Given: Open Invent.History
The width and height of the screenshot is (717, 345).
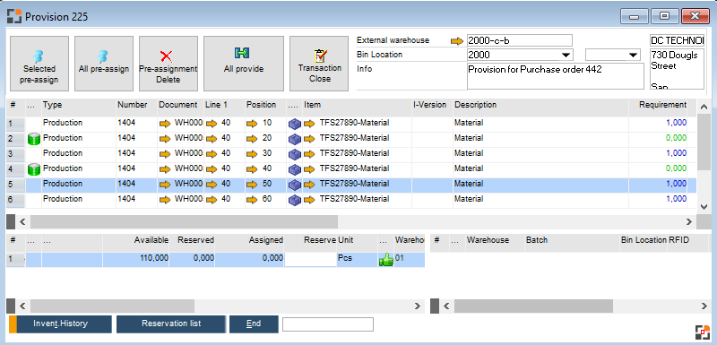Looking at the screenshot, I should click(60, 324).
